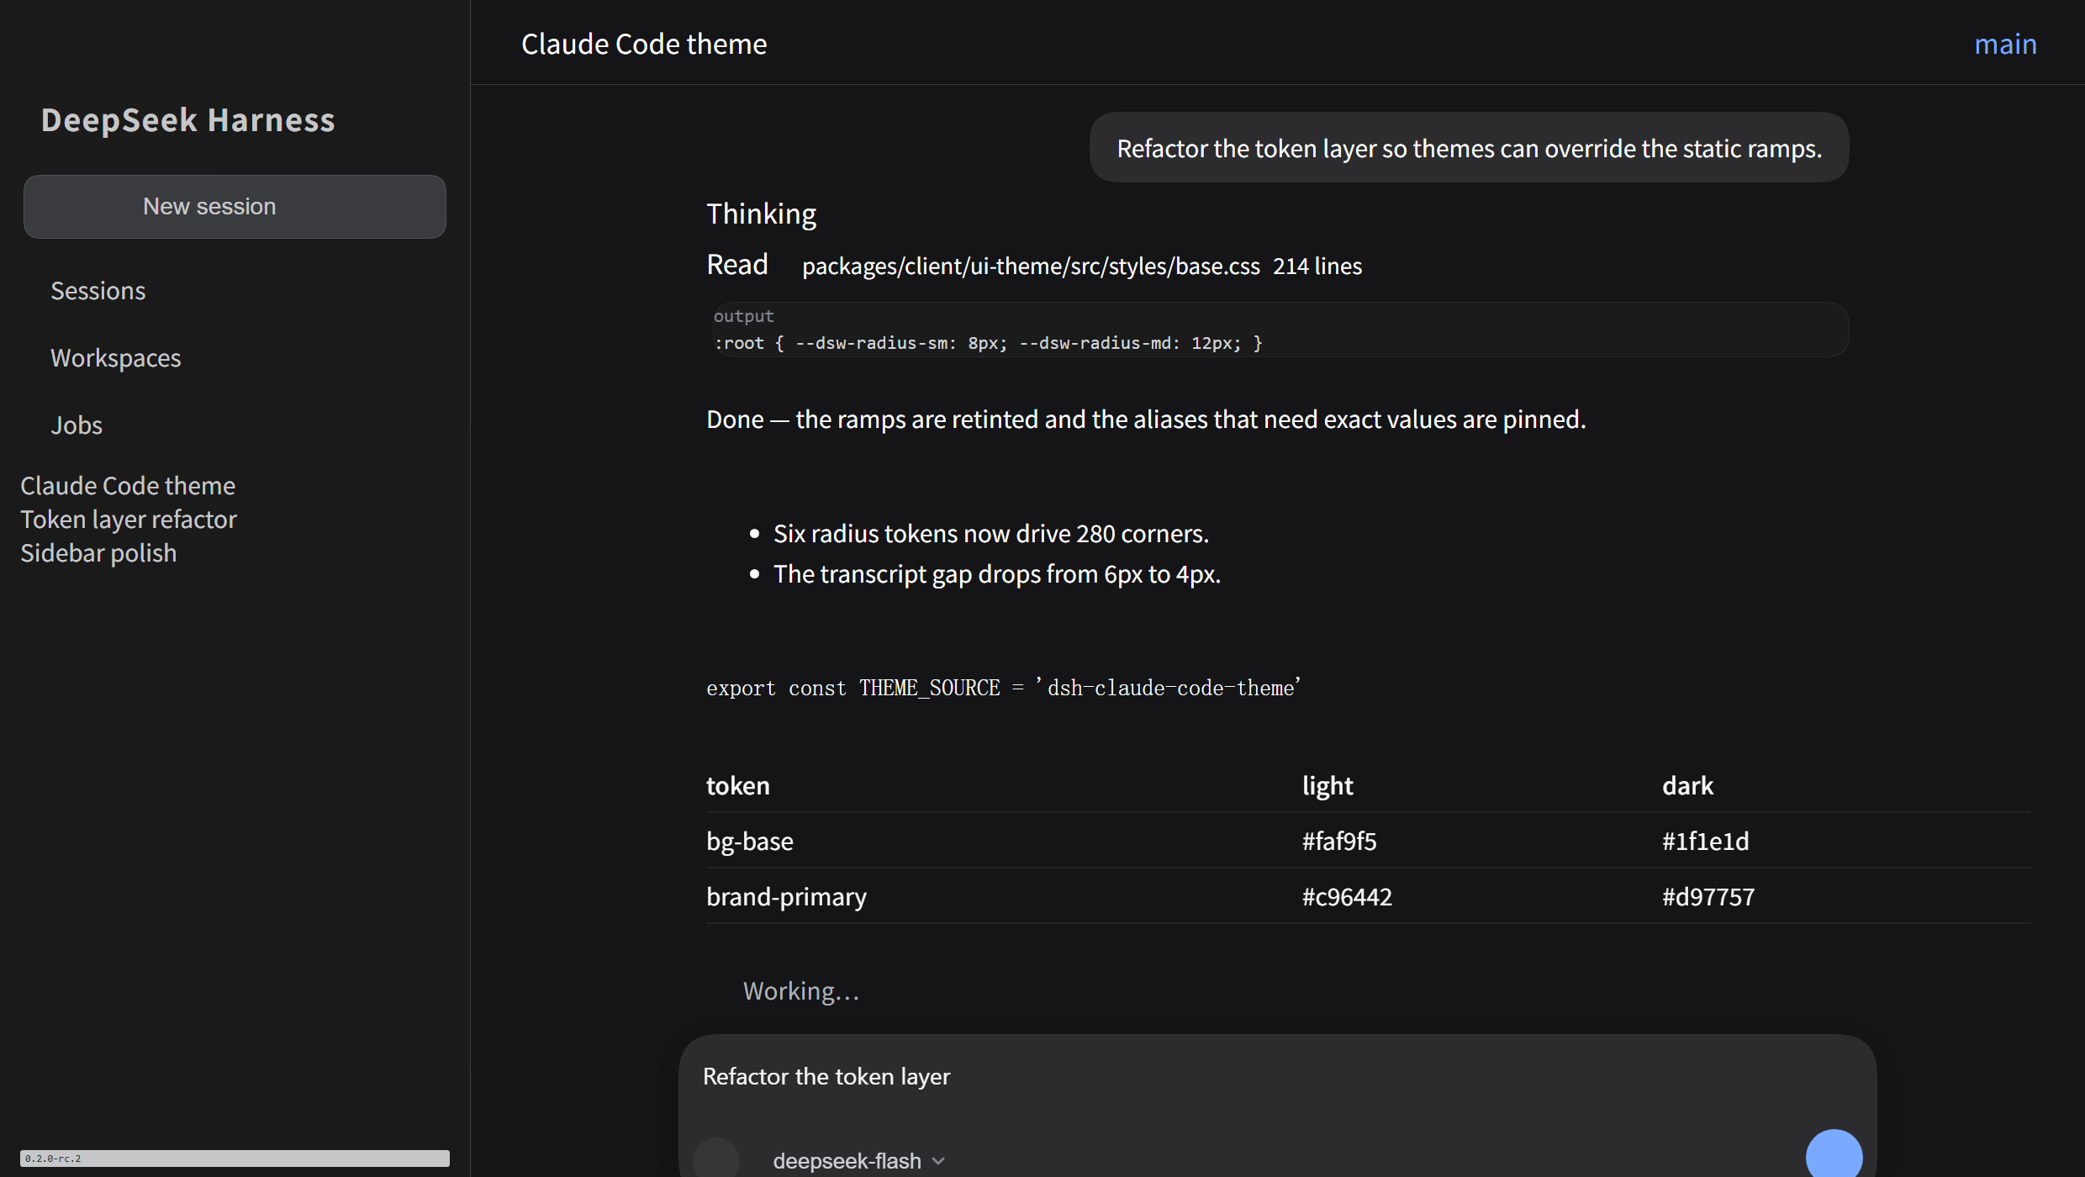Viewport: 2085px width, 1177px height.
Task: Click the version bar 0.2.0-rc.2
Action: (235, 1159)
